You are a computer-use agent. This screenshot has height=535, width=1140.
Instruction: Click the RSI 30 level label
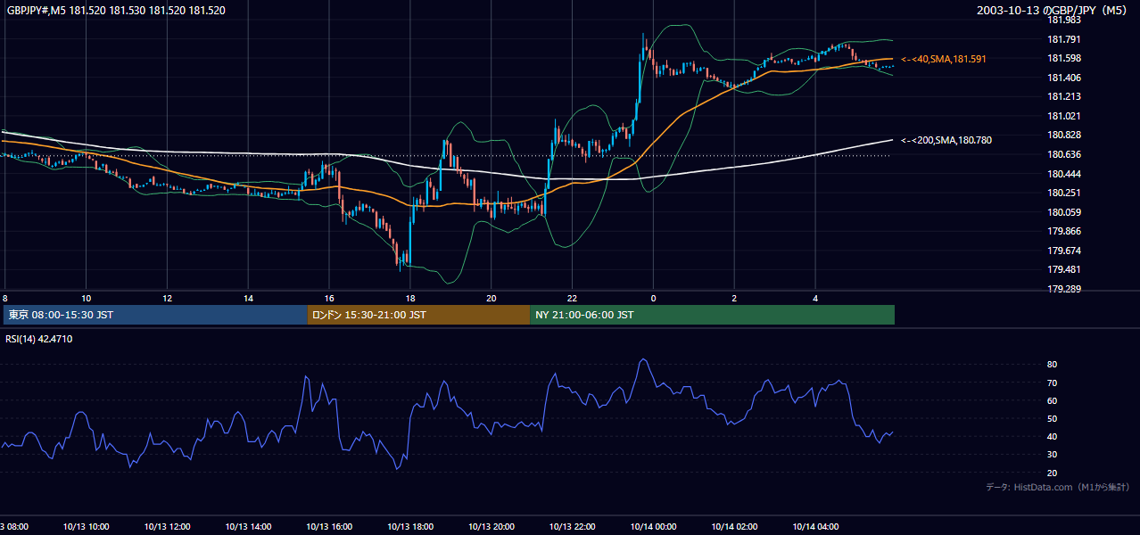click(1052, 455)
